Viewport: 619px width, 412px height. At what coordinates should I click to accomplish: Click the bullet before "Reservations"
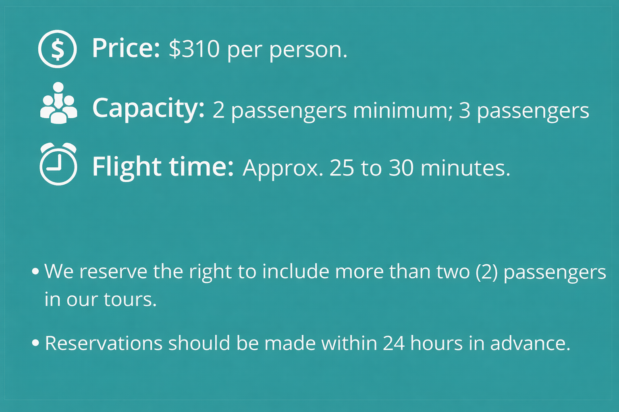point(35,343)
